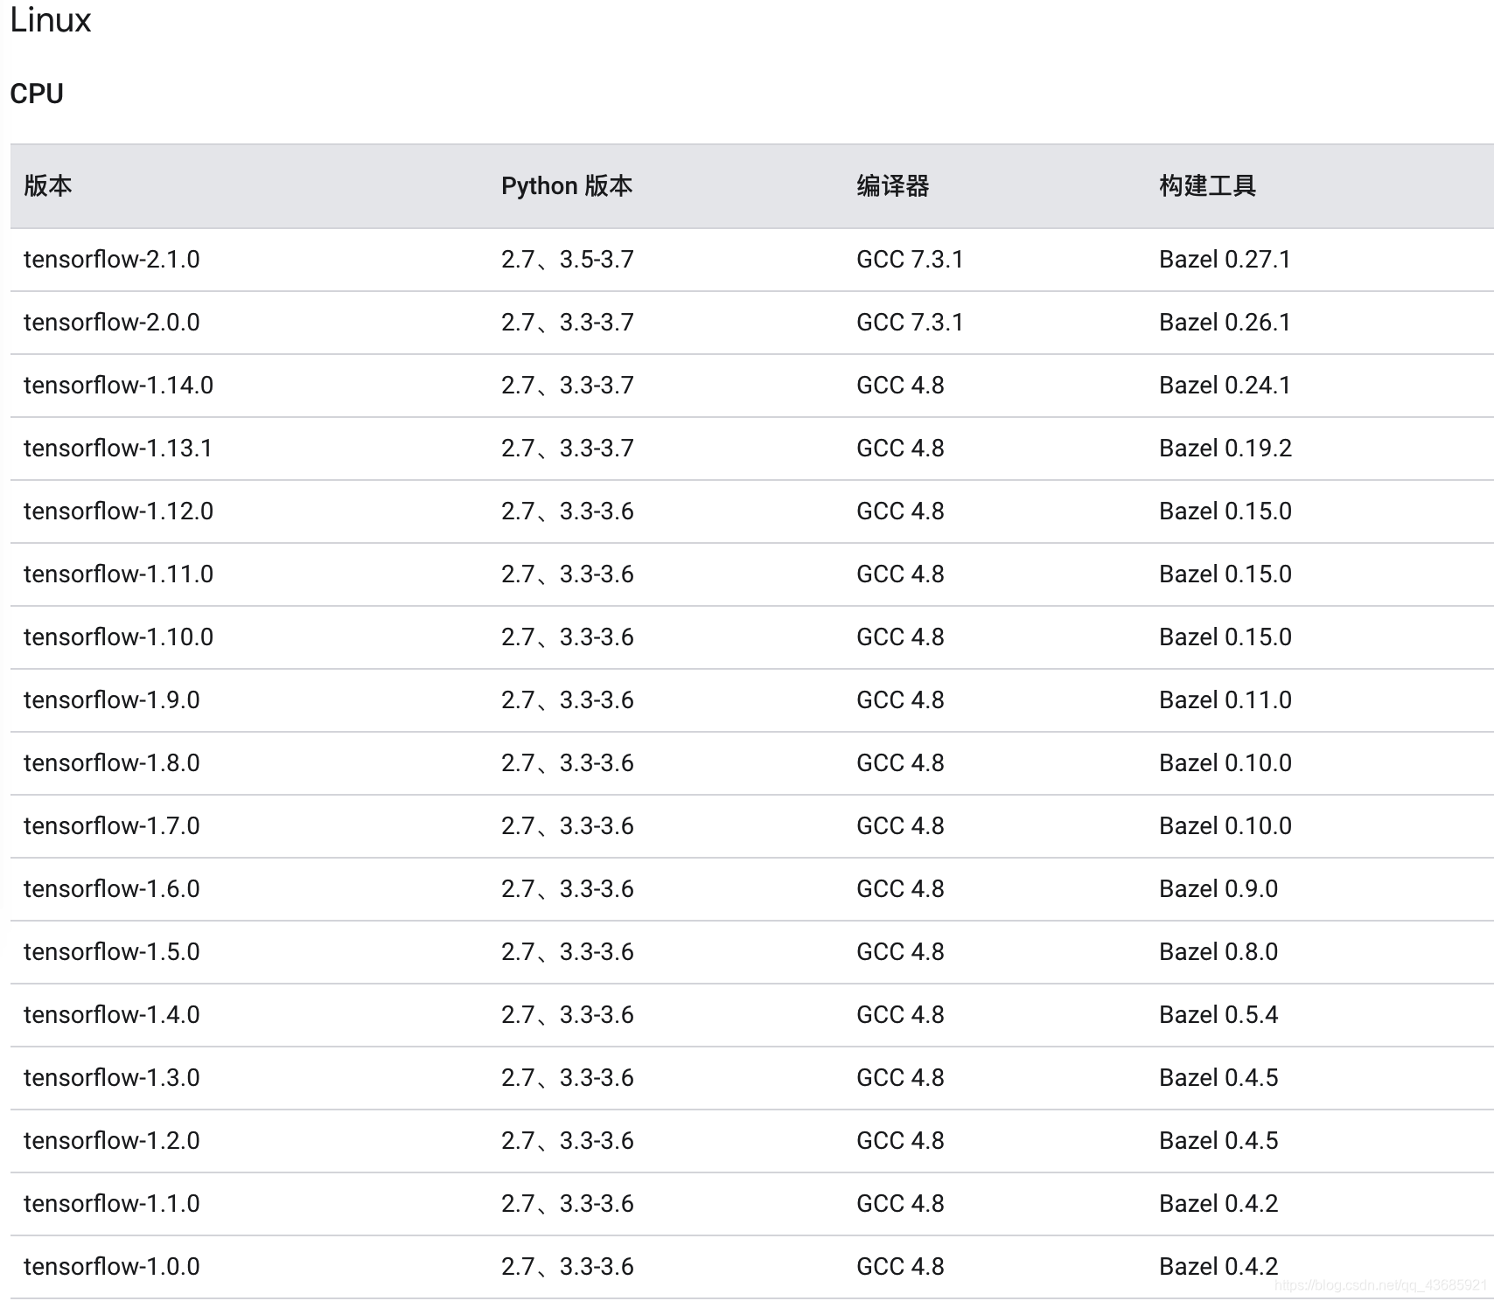
Task: Click Python 2.7、3.3-3.6 in tensorflow-1.2.0 row
Action: point(568,1141)
